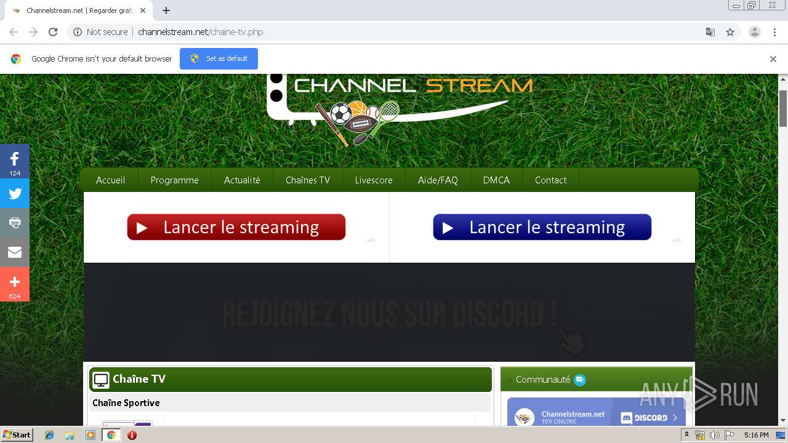Click Set as default button
788x443 pixels.
pyautogui.click(x=219, y=58)
